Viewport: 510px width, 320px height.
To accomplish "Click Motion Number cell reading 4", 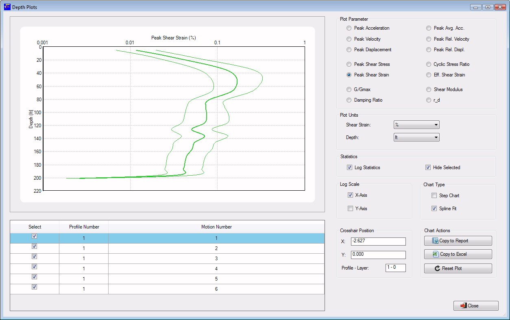I will (x=216, y=269).
